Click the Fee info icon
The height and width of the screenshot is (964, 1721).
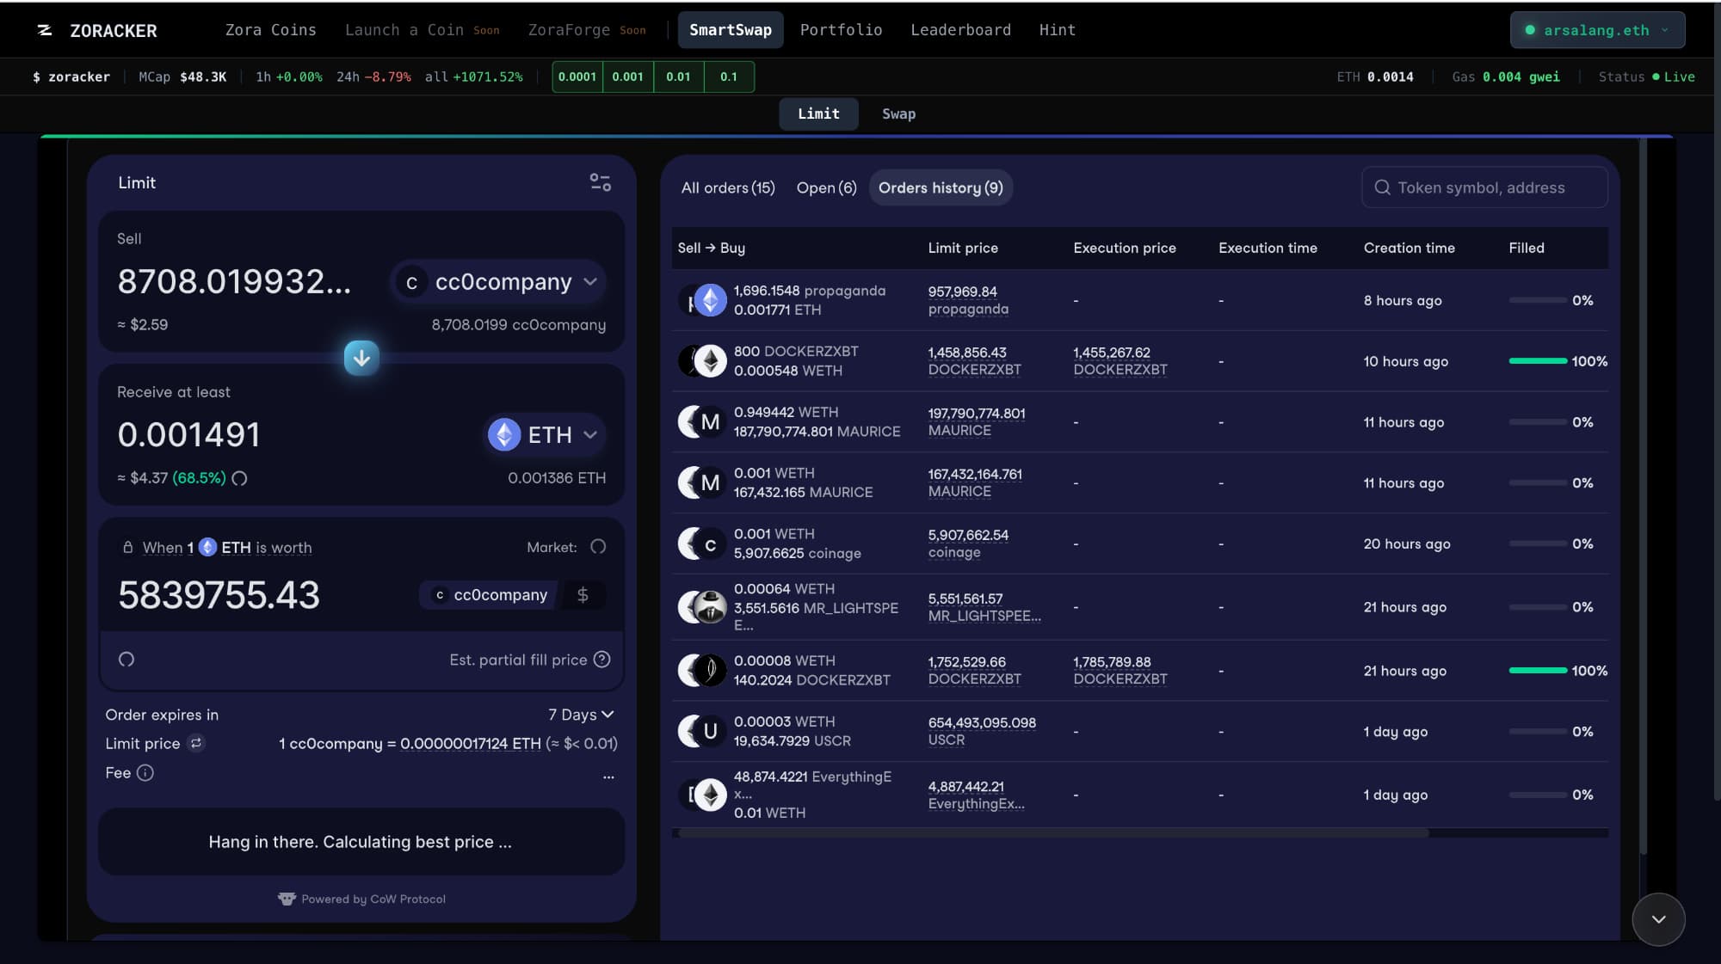pos(145,772)
